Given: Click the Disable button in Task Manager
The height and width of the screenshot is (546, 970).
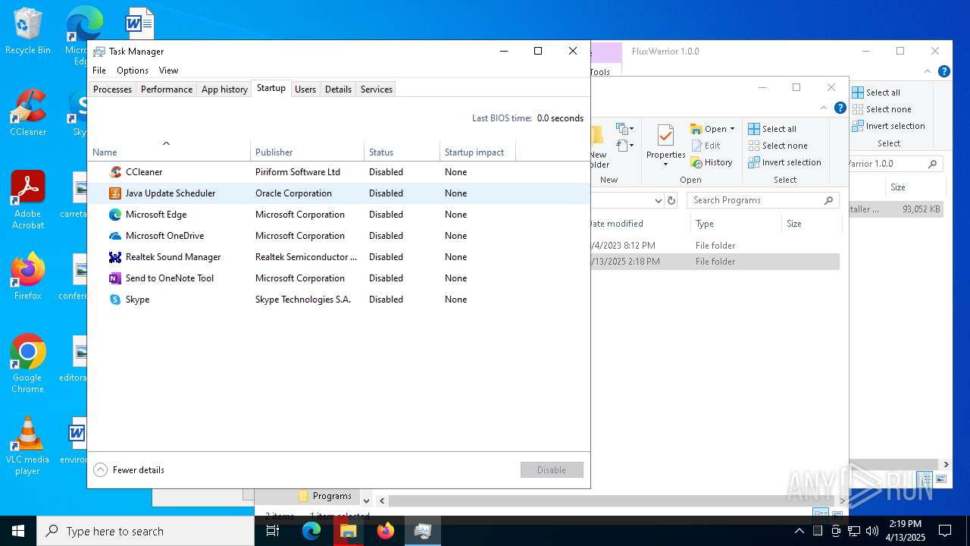Looking at the screenshot, I should (x=552, y=470).
